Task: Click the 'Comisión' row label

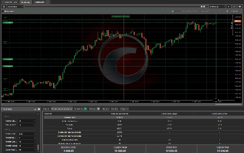Action: pyautogui.click(x=70, y=125)
